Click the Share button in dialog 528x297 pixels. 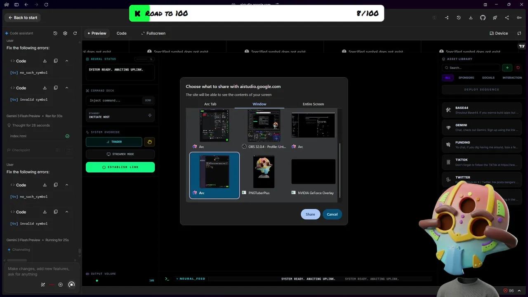(310, 214)
